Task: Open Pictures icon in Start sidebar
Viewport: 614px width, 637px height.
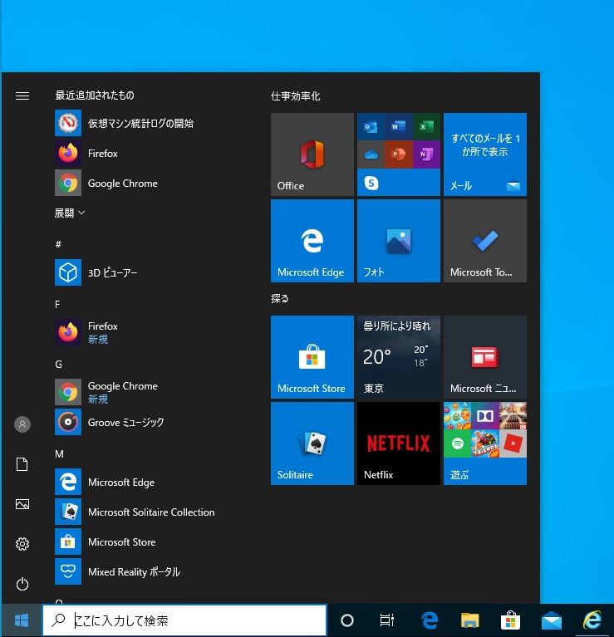Action: 22,504
